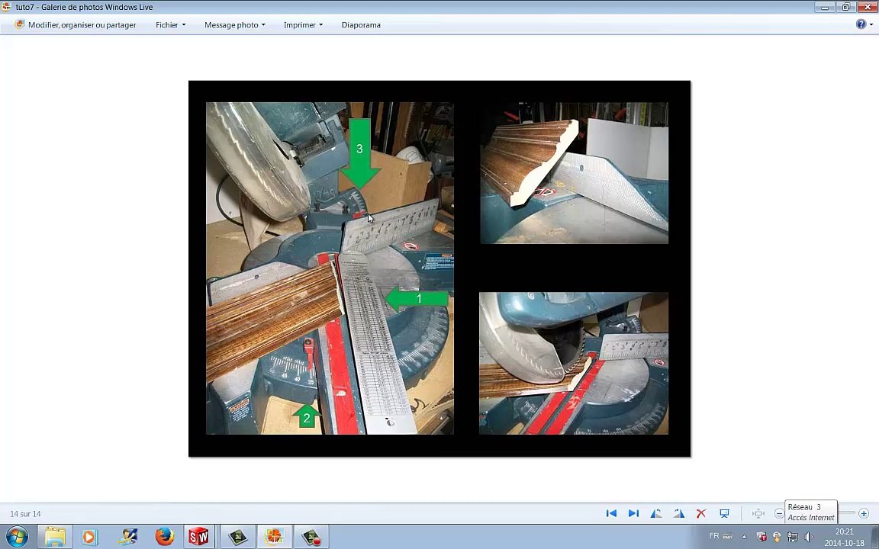
Task: Start slideshow from bottom toolbar icon
Action: coord(724,513)
